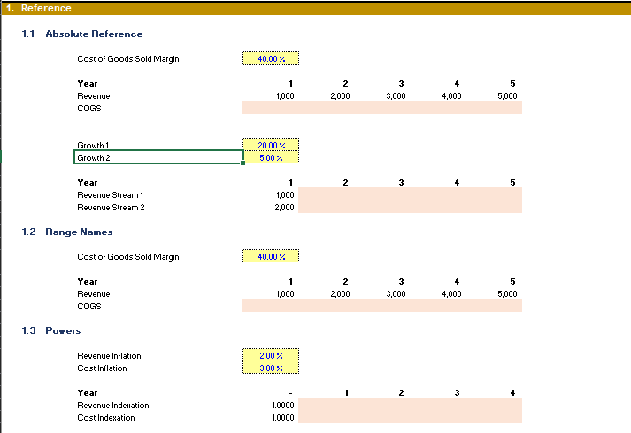Click the 'COGS' row label under Range Names

(88, 306)
